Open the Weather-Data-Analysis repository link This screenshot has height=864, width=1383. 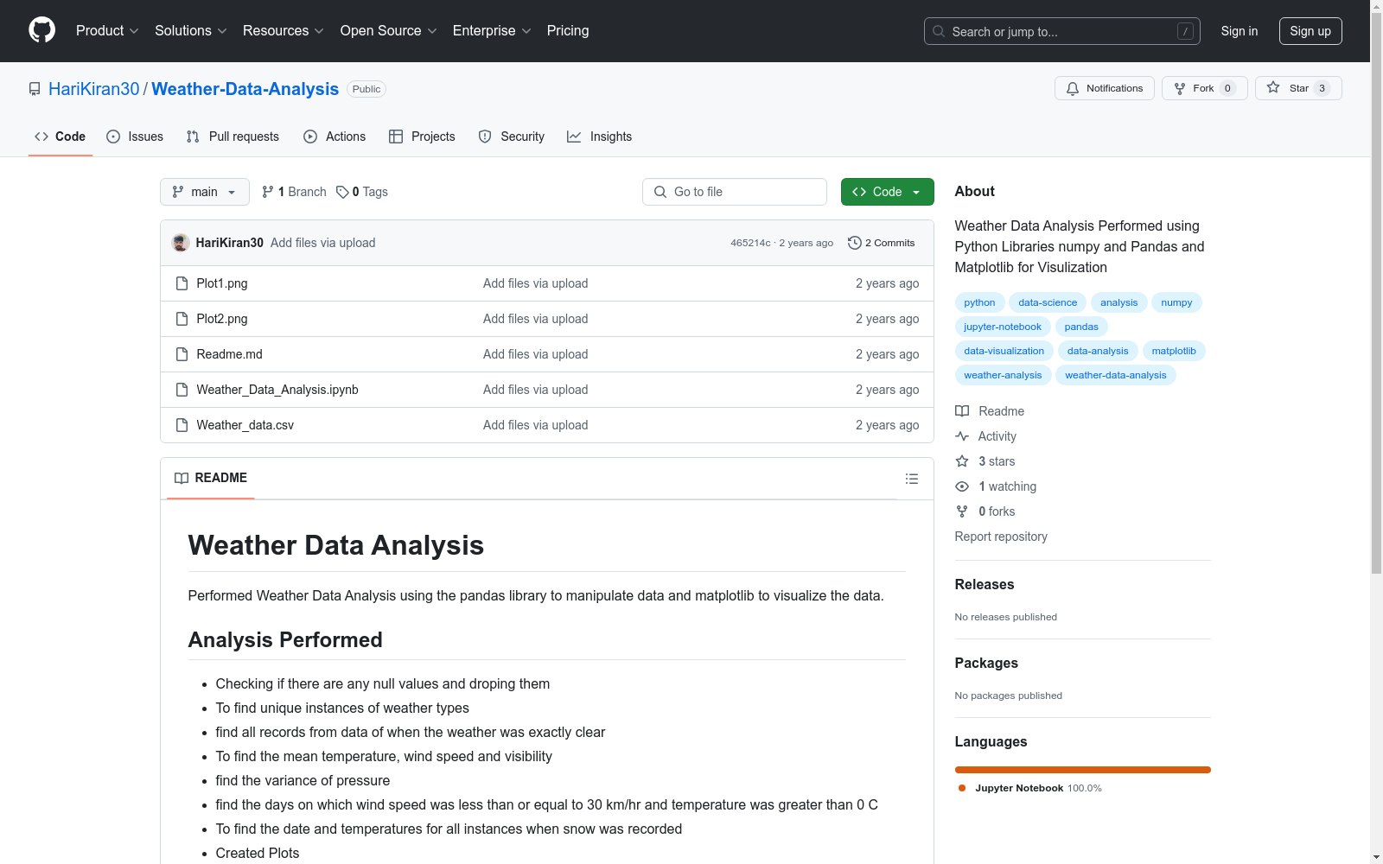245,89
